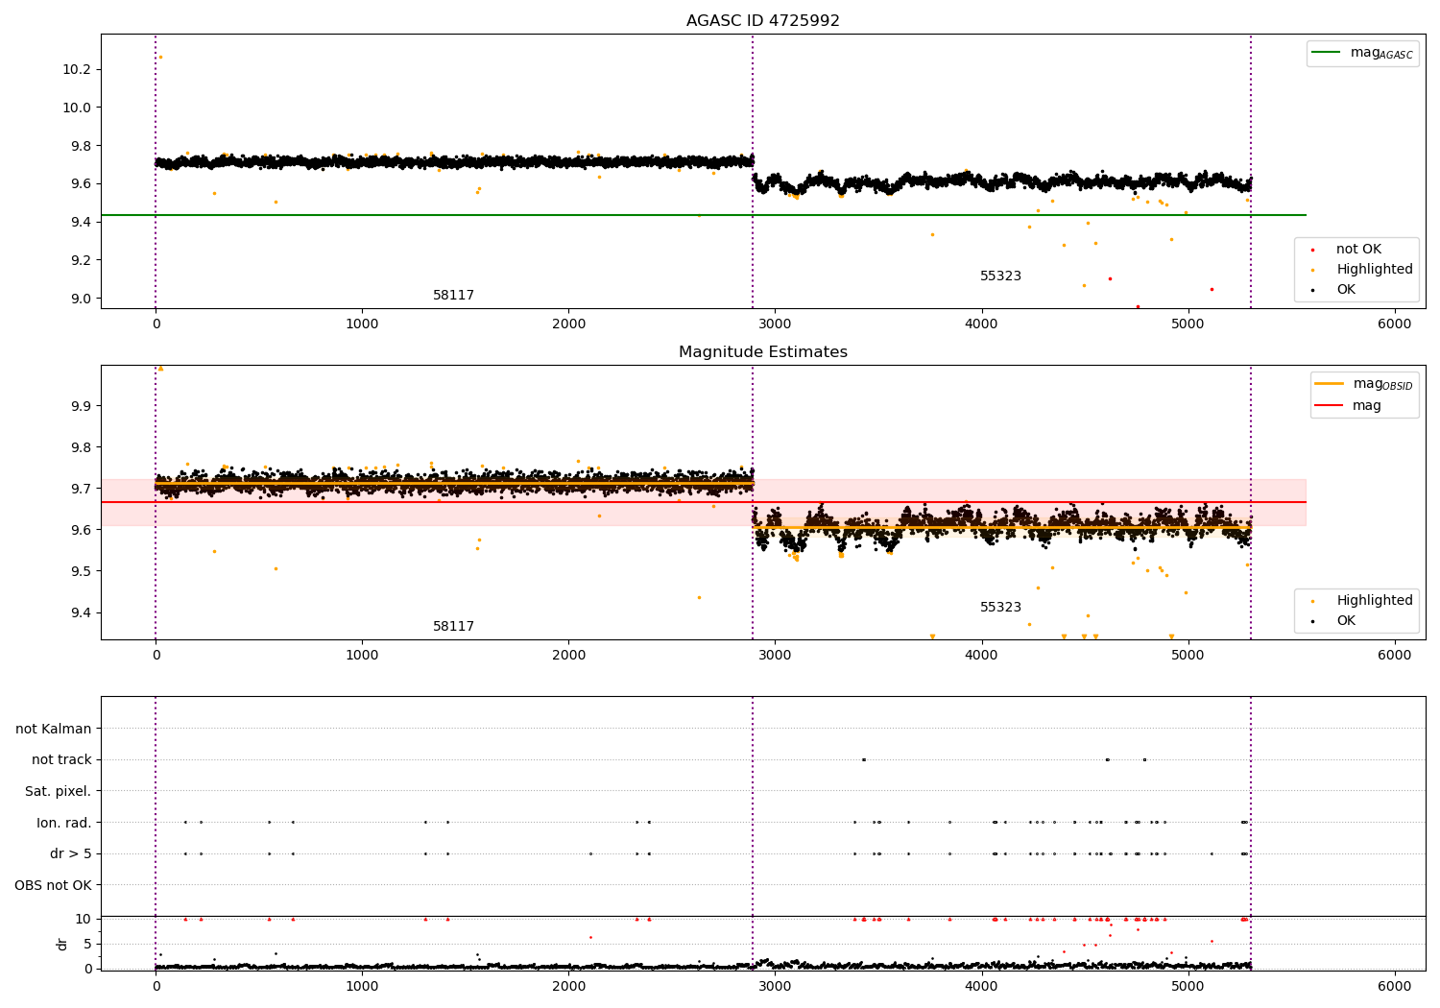Image resolution: width=1440 pixels, height=1008 pixels.
Task: Click the red mag legend line swatch
Action: coord(1329,406)
